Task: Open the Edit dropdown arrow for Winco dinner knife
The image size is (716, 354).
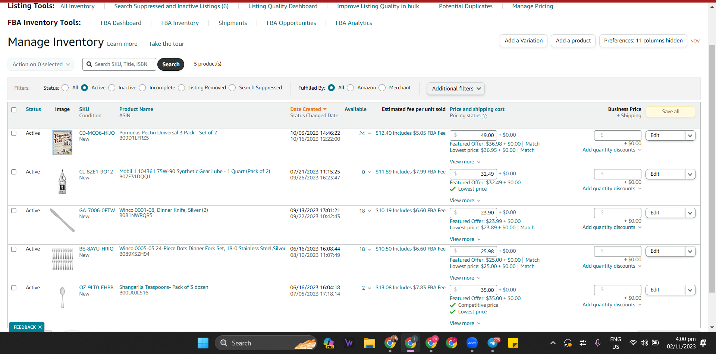Action: click(690, 213)
